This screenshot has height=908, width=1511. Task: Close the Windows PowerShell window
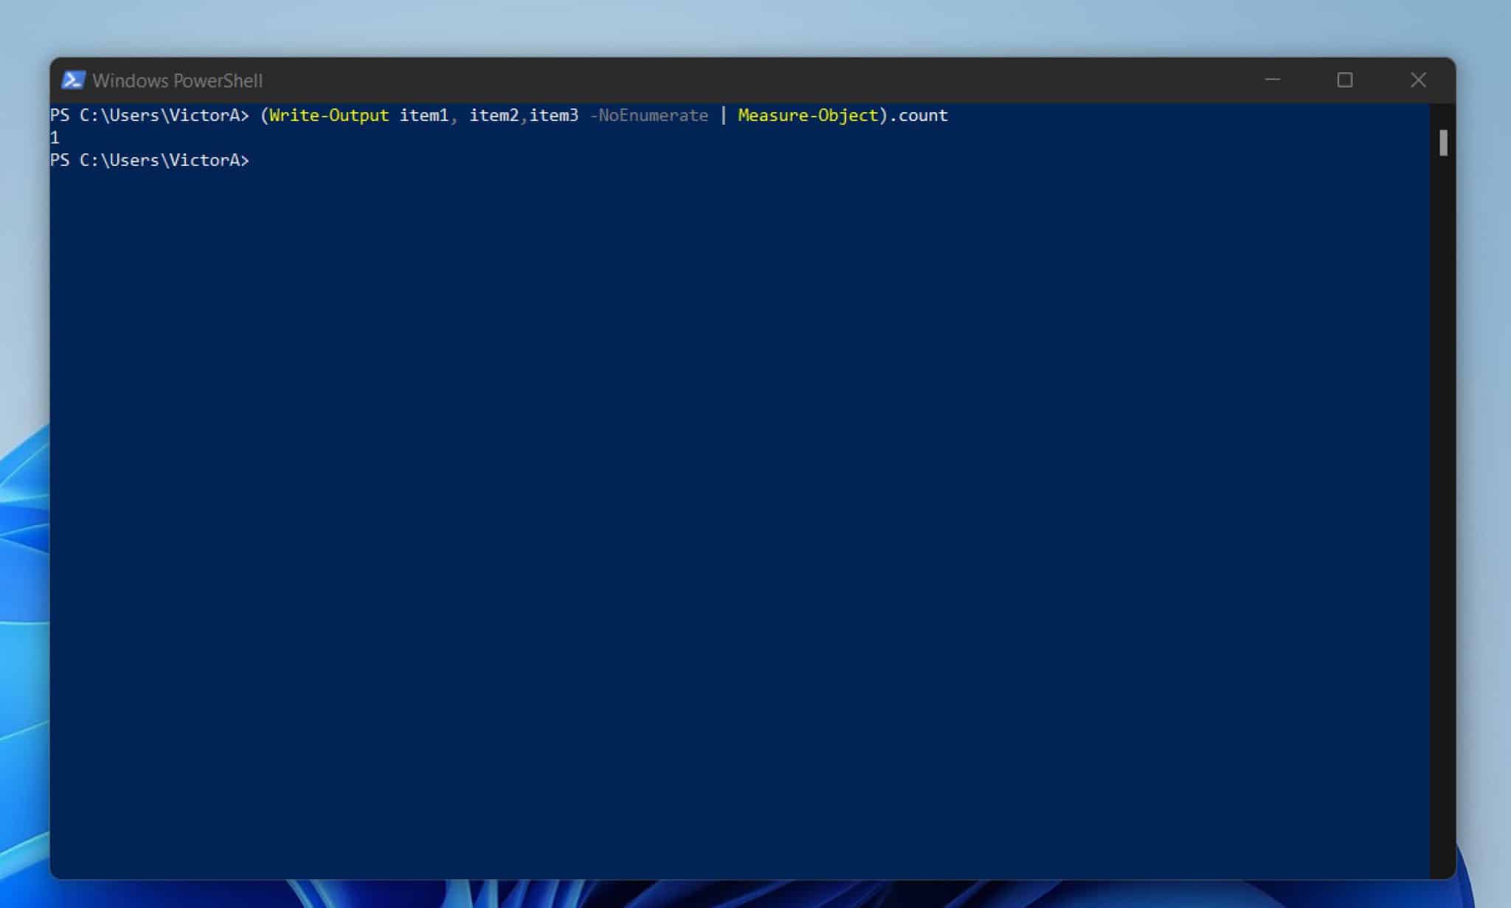click(1417, 80)
